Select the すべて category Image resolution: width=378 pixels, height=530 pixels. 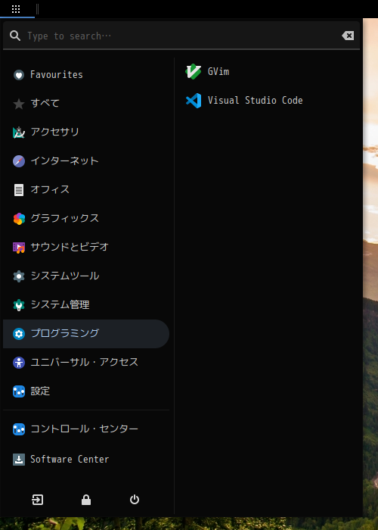(86, 104)
